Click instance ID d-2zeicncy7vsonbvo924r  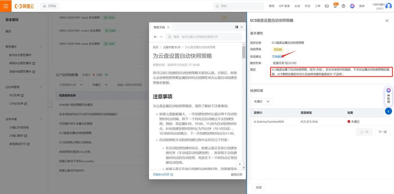[269, 122]
